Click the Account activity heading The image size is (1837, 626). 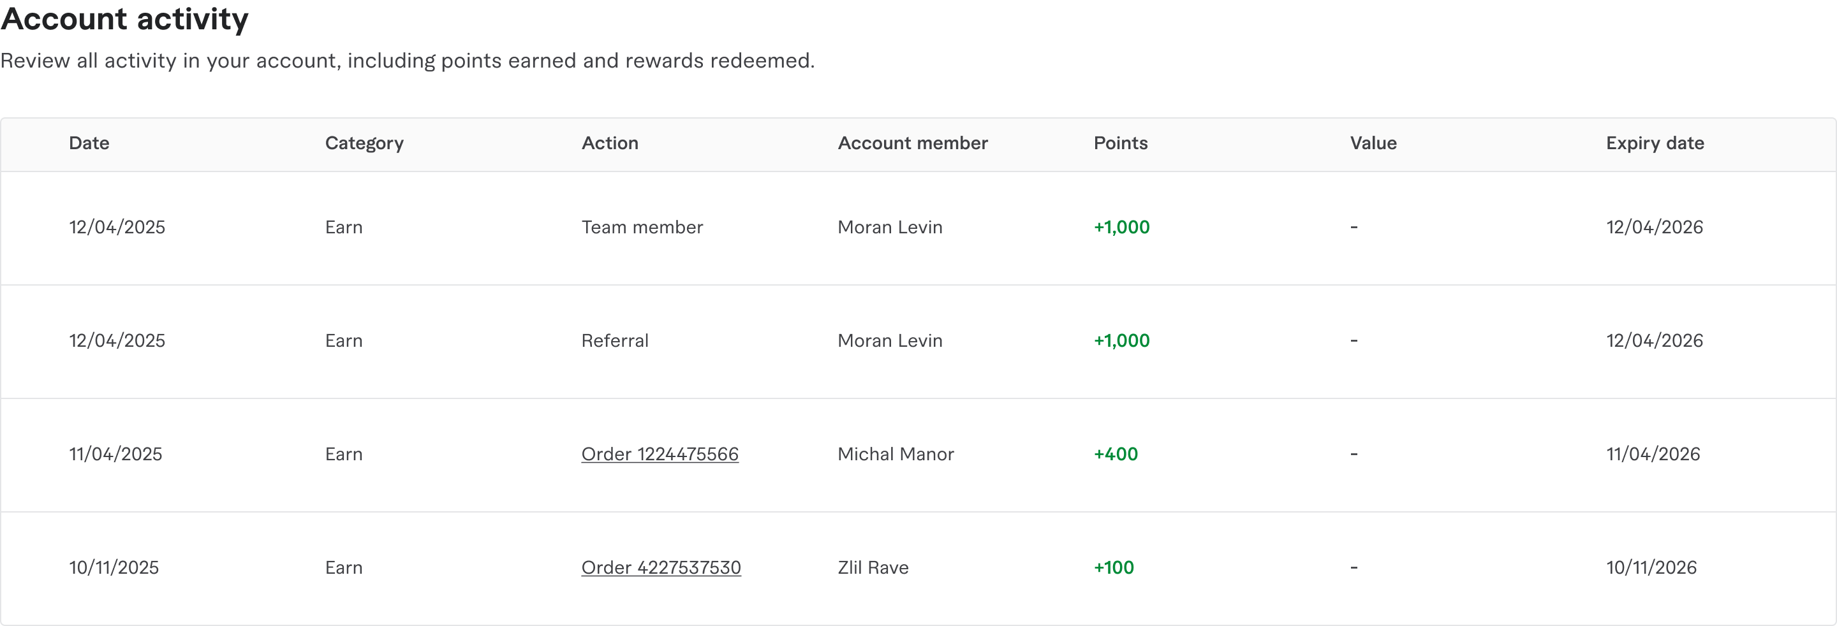click(x=125, y=19)
